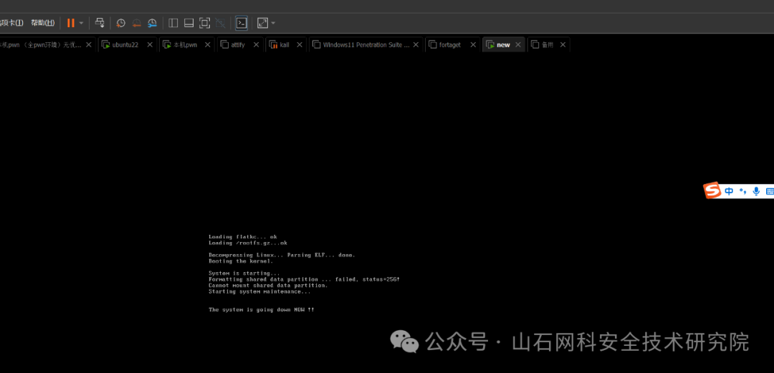Click the 'Decompressing Linux... Parsing ELF' line
774x373 pixels.
tap(282, 255)
